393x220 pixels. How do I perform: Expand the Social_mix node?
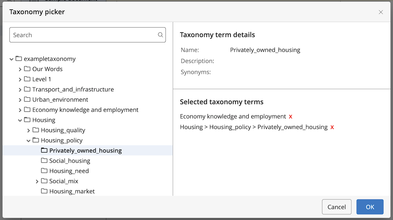pyautogui.click(x=37, y=181)
